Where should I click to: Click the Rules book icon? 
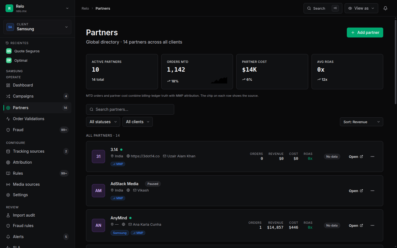point(8,173)
